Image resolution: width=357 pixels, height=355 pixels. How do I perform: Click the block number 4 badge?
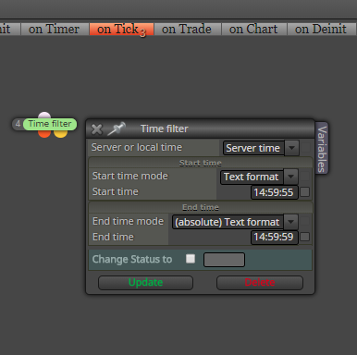(18, 124)
